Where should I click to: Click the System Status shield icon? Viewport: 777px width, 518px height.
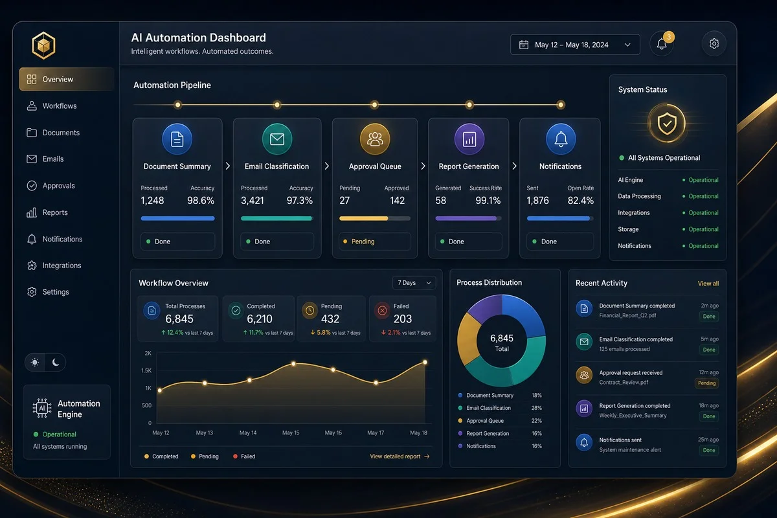click(x=667, y=123)
